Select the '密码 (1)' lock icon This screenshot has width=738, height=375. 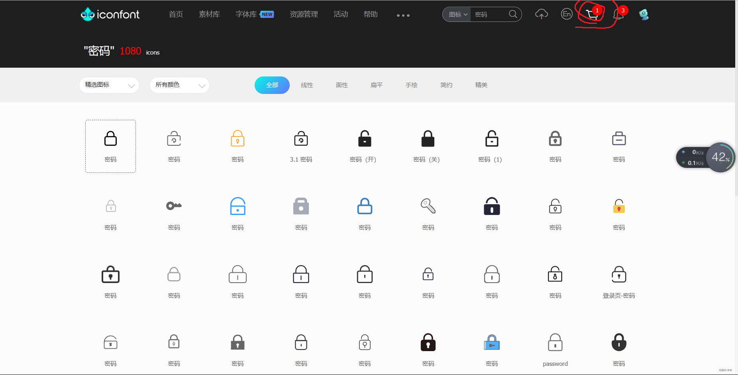pos(492,139)
